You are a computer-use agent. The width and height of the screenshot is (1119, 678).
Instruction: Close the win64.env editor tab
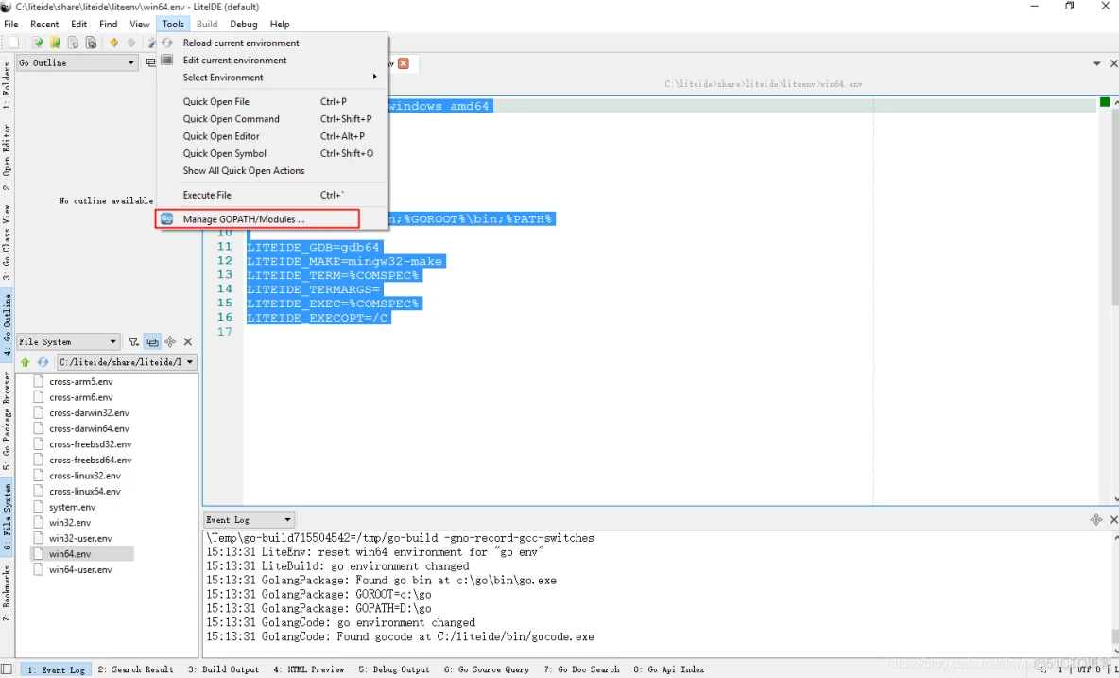point(404,62)
